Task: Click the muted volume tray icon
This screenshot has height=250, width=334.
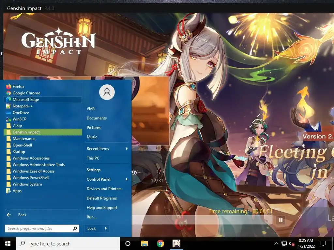Action: [x=292, y=243]
